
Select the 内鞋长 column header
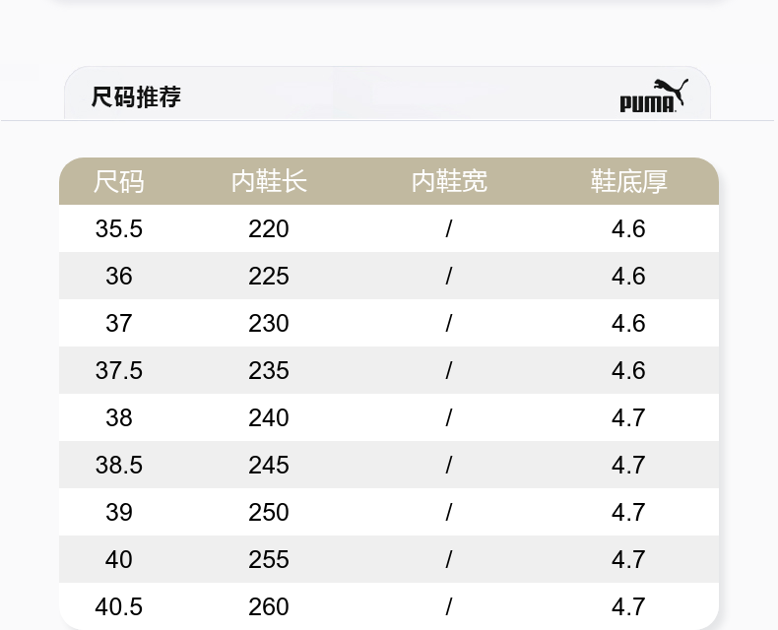coord(269,182)
